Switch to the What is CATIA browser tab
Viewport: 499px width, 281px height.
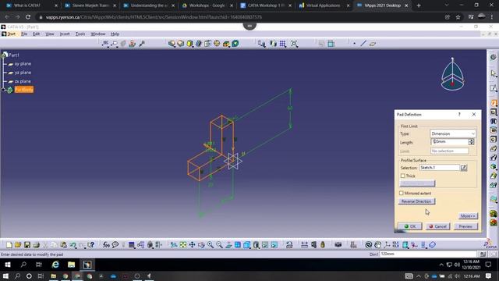pyautogui.click(x=27, y=5)
